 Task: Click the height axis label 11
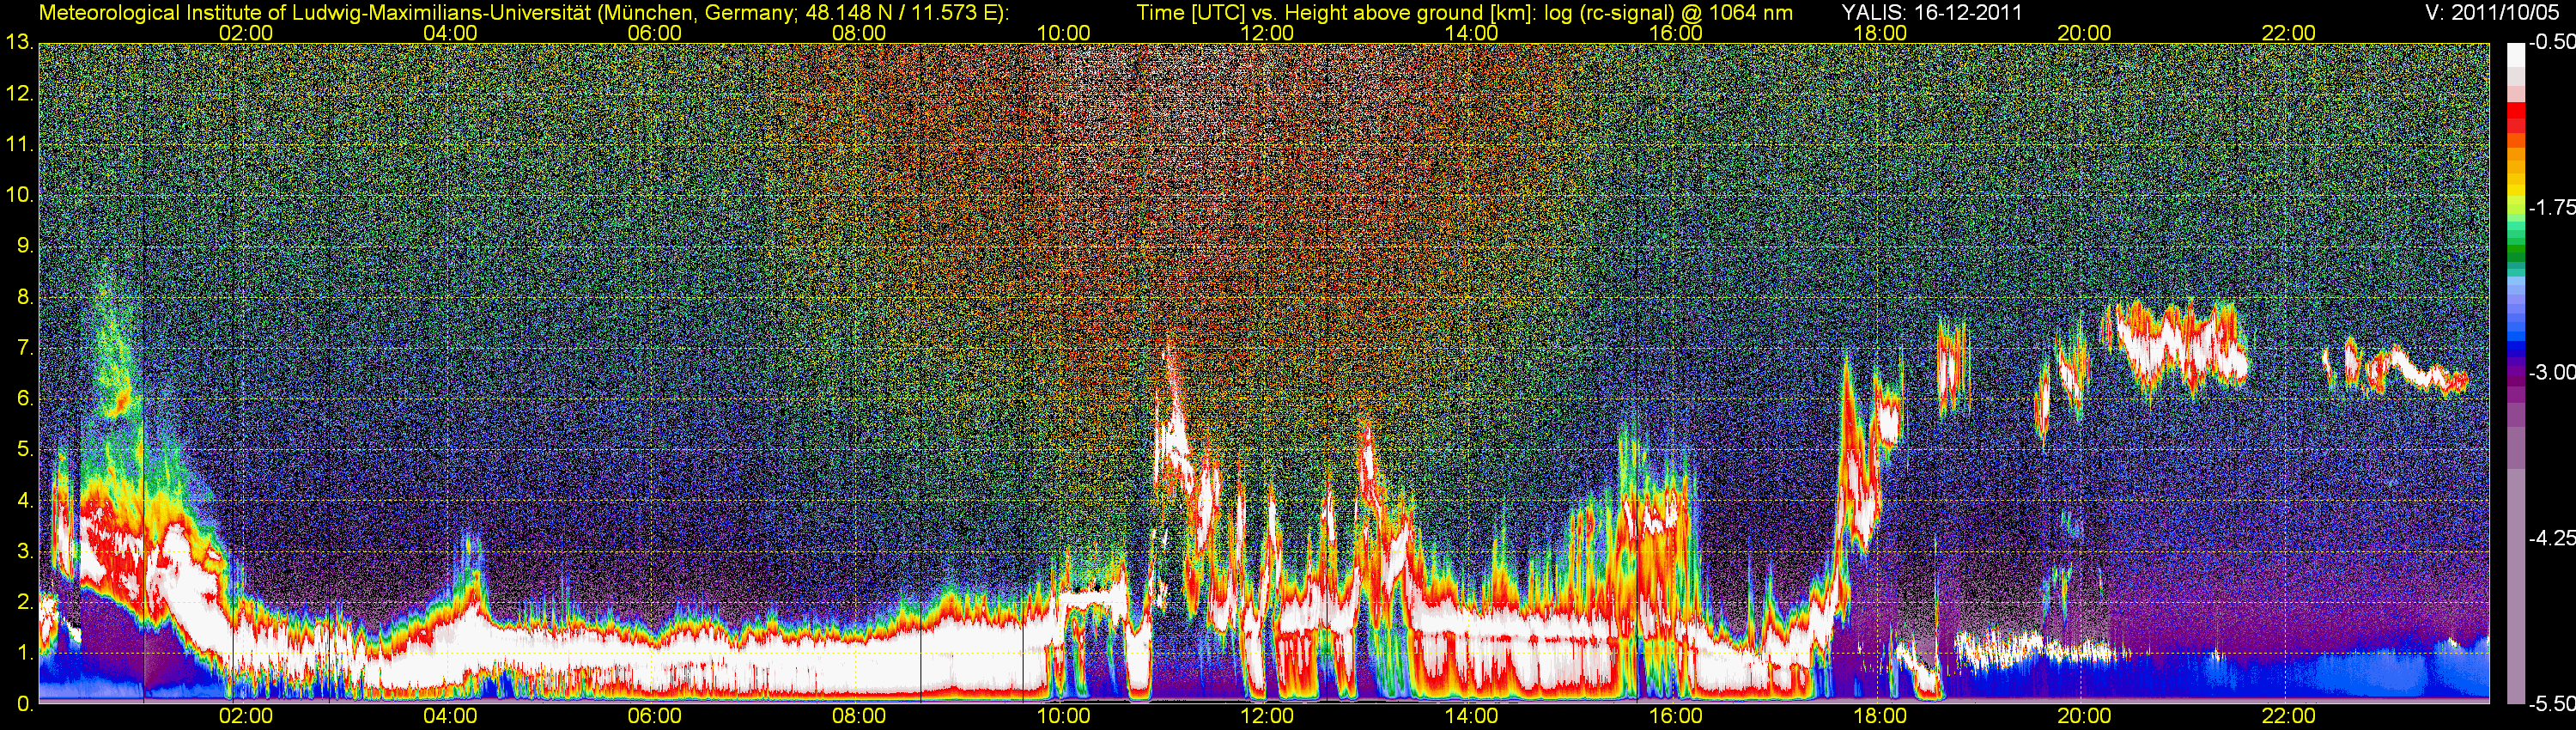click(x=19, y=145)
